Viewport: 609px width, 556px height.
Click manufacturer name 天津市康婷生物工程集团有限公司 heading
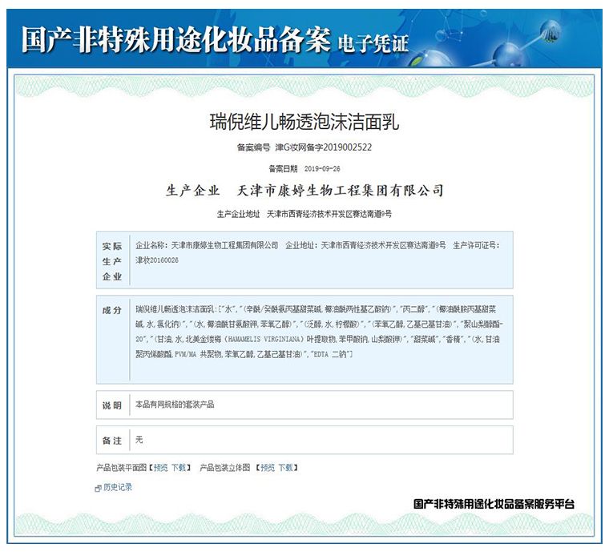(341, 191)
